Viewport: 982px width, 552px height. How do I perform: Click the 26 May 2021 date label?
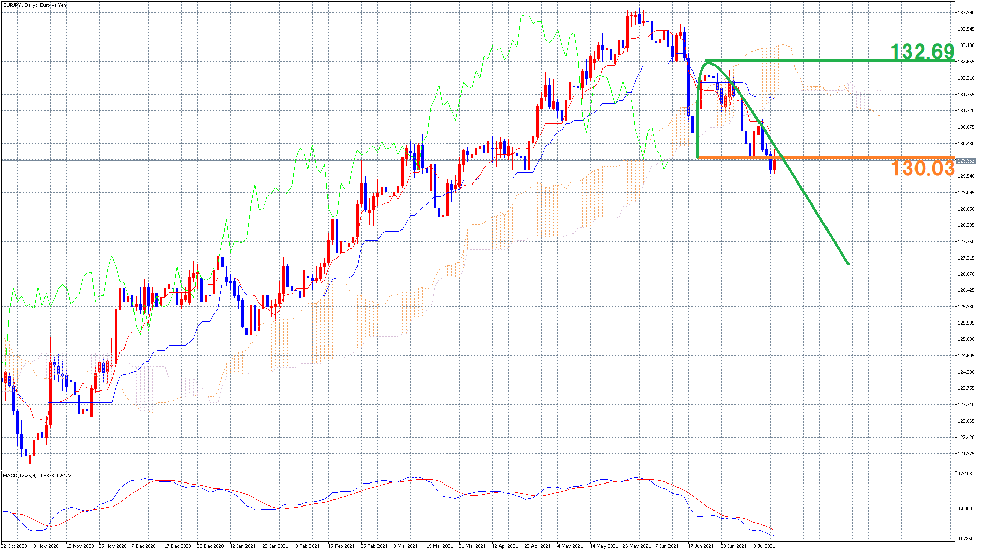click(x=636, y=546)
